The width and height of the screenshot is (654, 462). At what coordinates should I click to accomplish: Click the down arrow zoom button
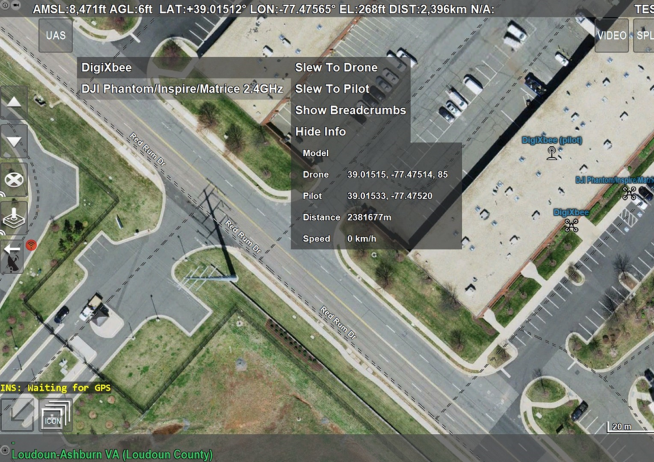tap(14, 141)
